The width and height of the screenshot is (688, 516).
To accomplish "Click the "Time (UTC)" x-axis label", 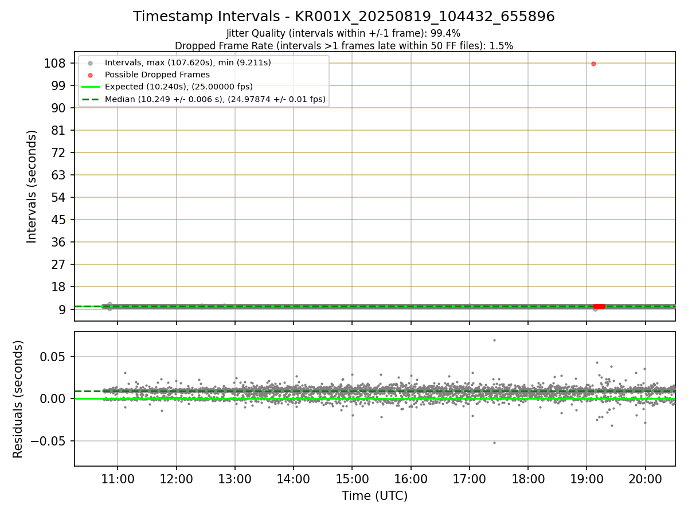I will (x=375, y=496).
